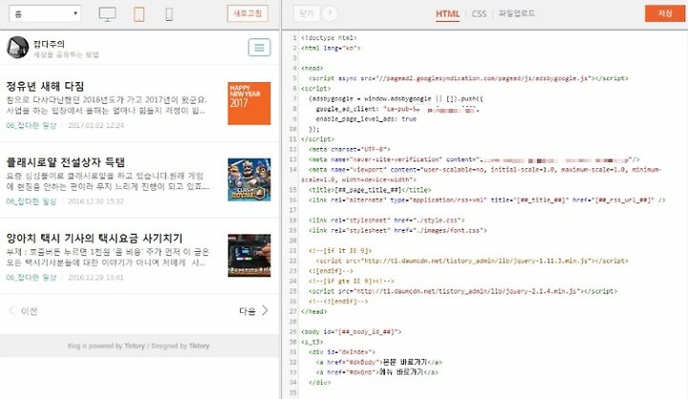Viewport: 688px width, 399px height.
Task: Click the Happy New Year 2017 thumbnail
Action: coord(249,103)
